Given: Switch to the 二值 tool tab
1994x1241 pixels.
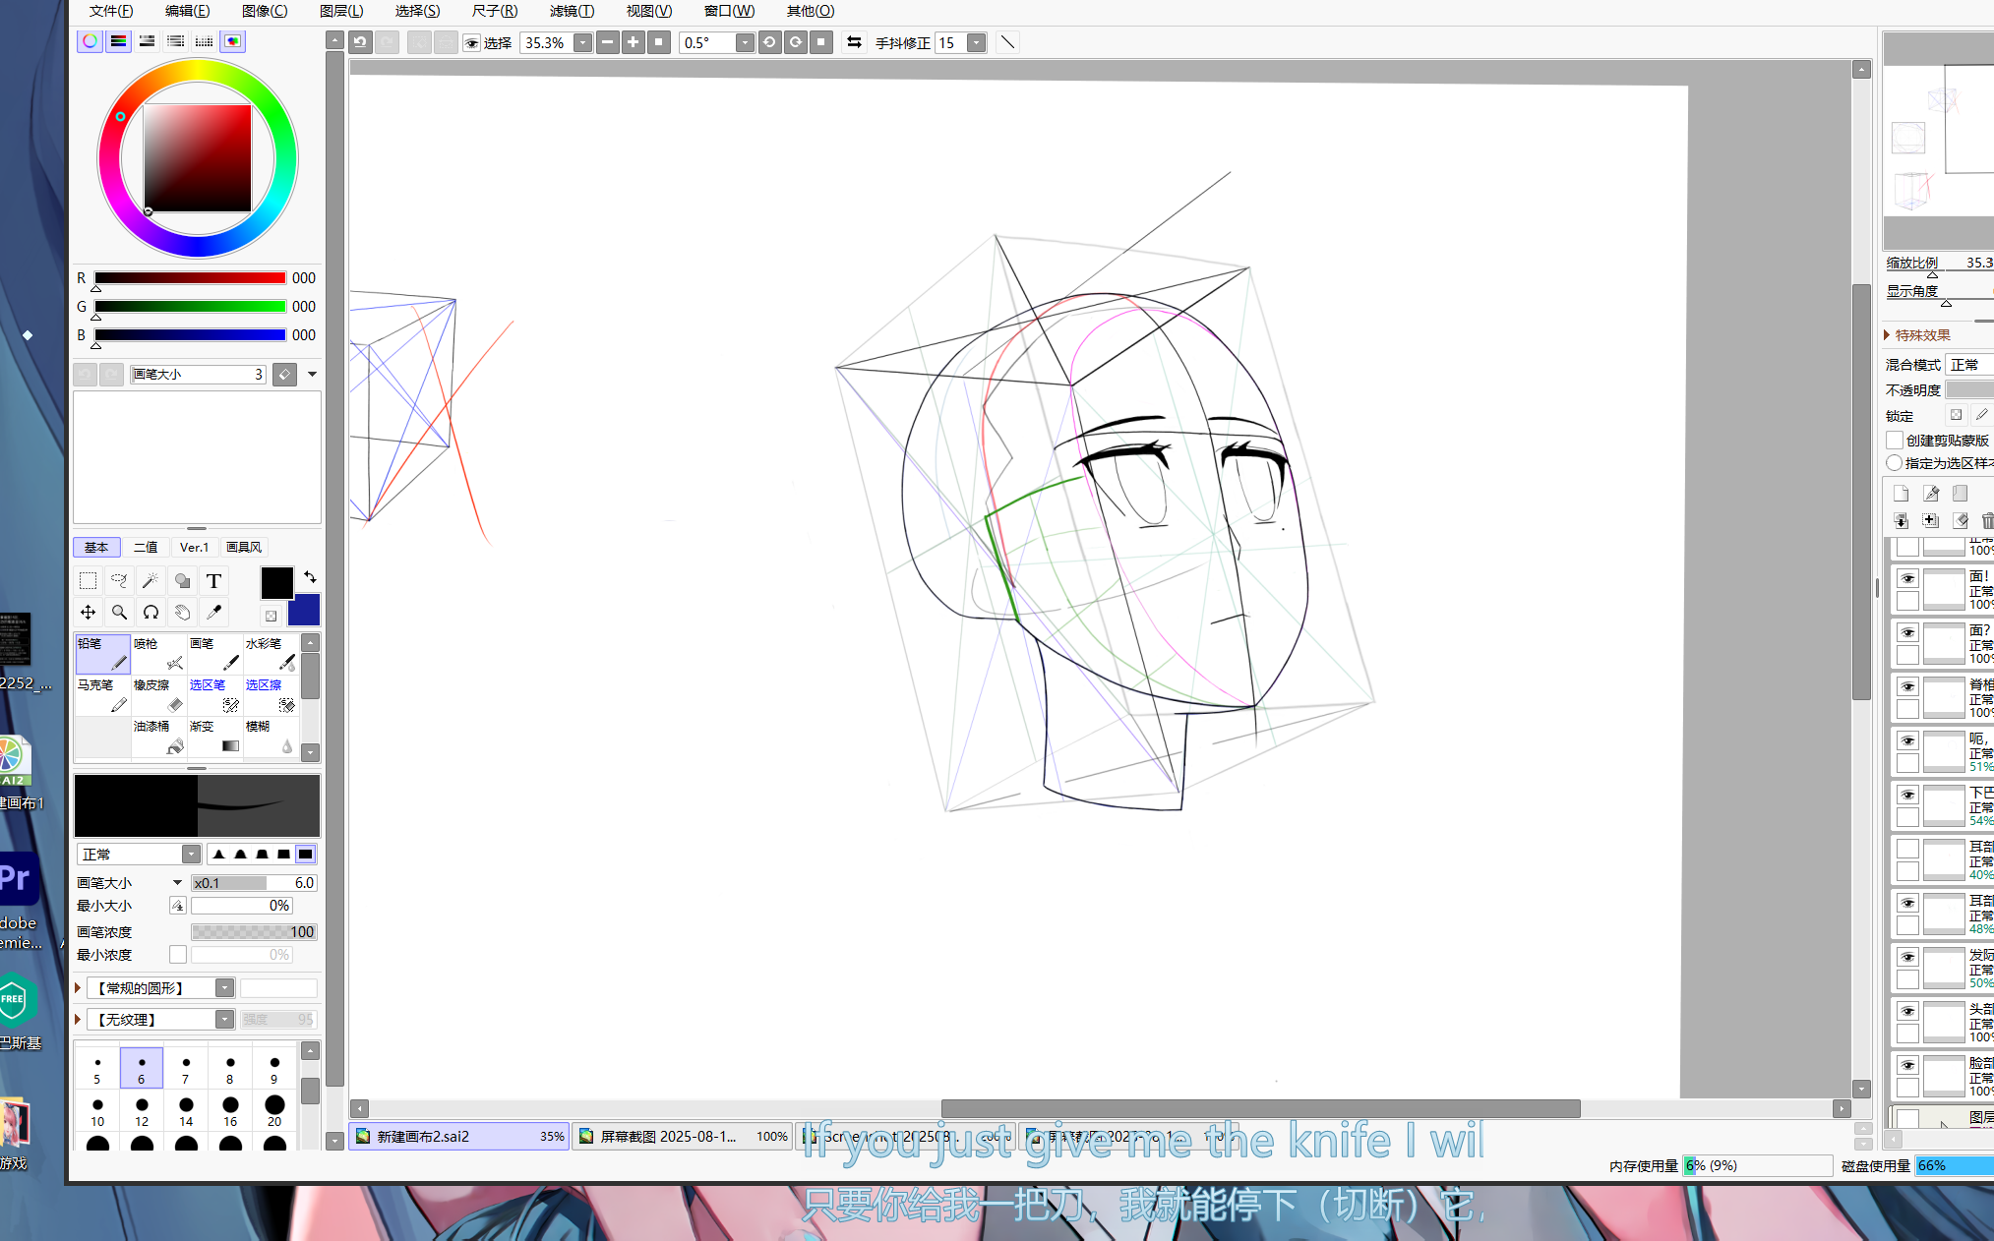Looking at the screenshot, I should (x=146, y=547).
